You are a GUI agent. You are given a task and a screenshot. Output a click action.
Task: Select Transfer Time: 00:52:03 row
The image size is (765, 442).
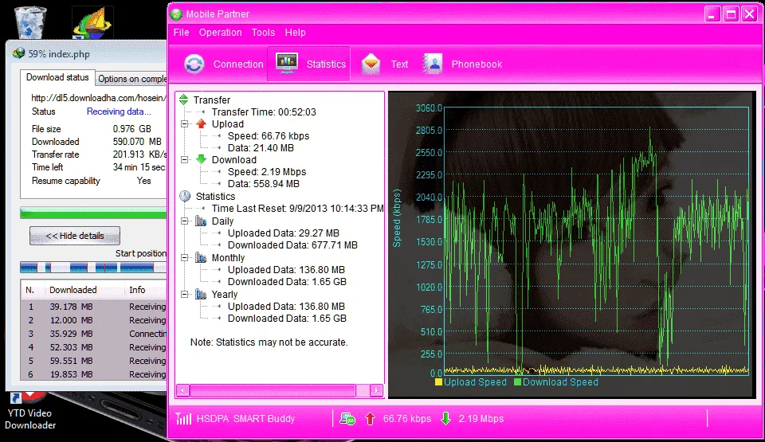[264, 111]
